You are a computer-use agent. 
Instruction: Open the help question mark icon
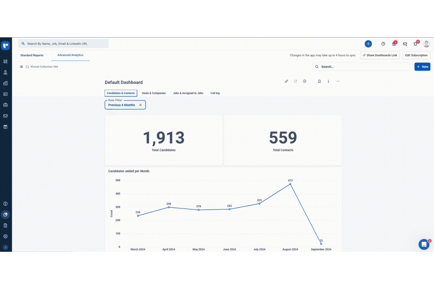coord(383,44)
